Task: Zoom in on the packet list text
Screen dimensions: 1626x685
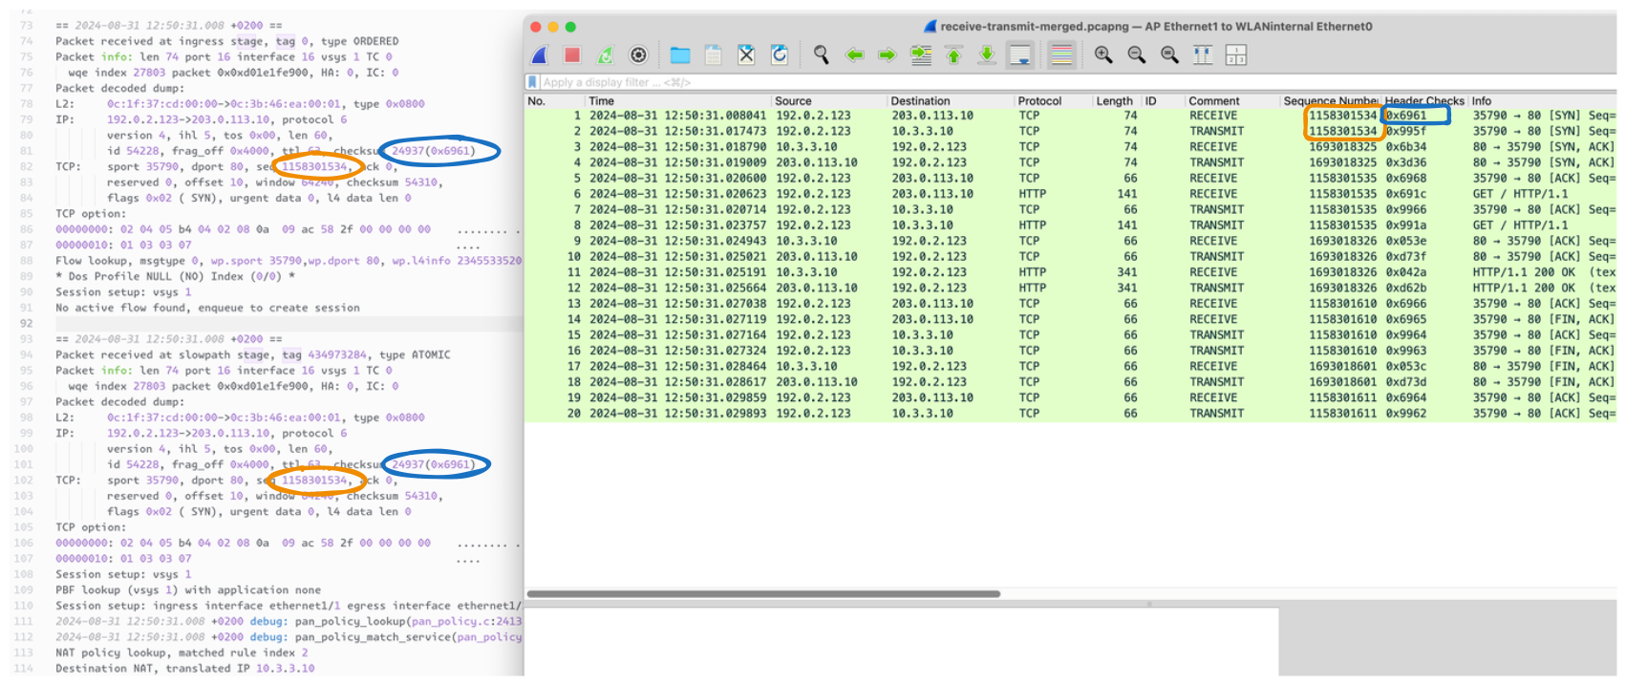Action: (x=1103, y=55)
